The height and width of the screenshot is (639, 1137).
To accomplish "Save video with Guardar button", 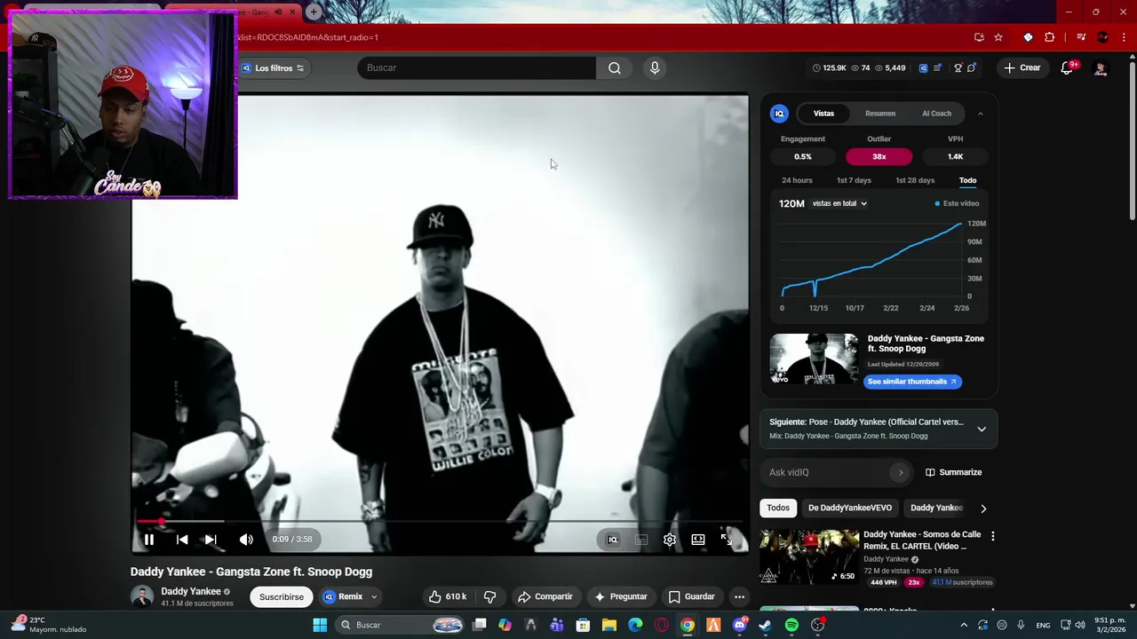I will tap(691, 597).
